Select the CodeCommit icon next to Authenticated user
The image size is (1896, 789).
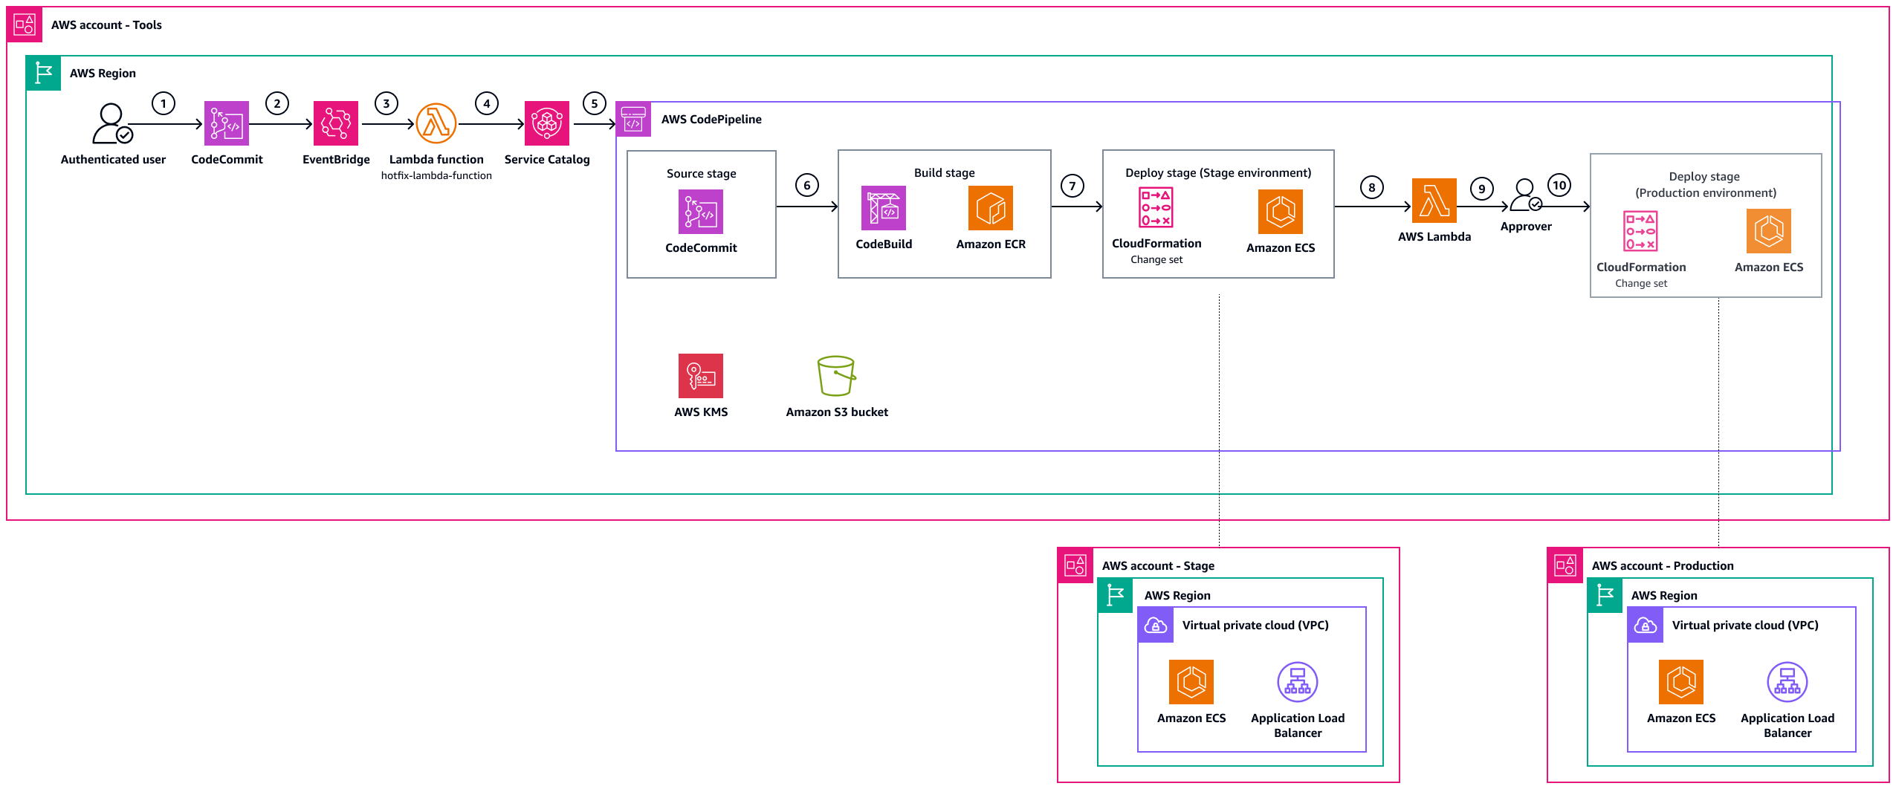point(227,125)
